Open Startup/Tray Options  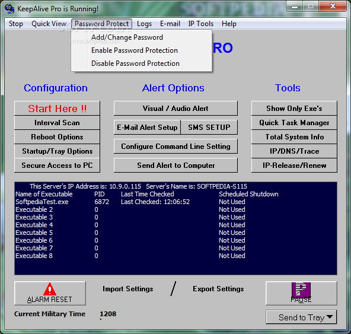point(57,151)
